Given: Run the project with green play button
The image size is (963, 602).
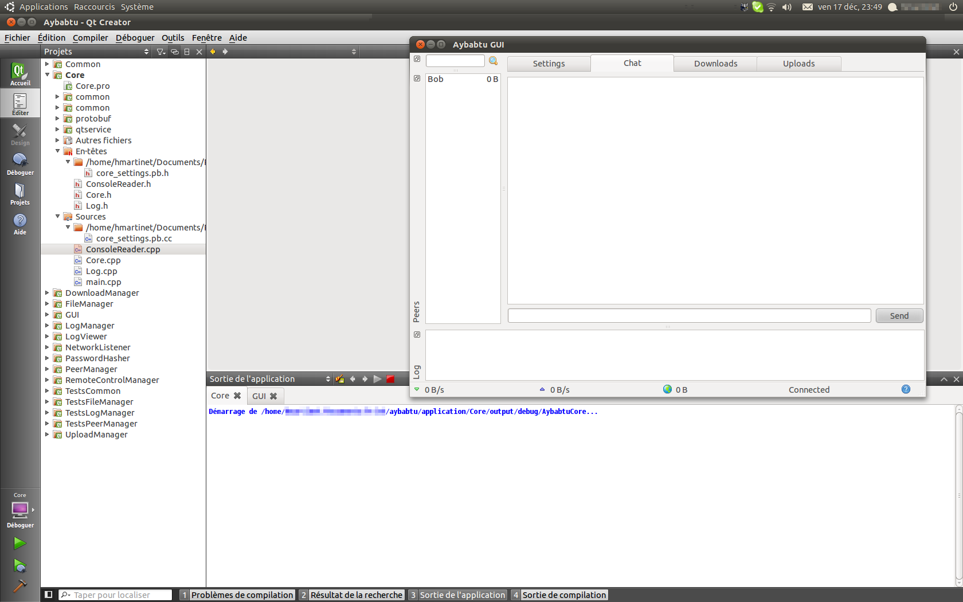Looking at the screenshot, I should click(x=19, y=543).
